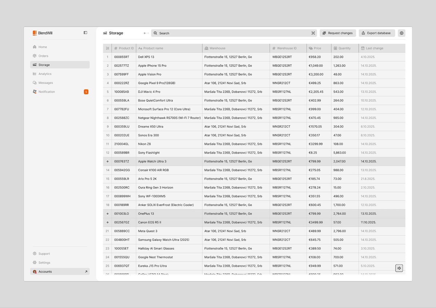
Task: Click the BlendWill logo icon
Action: pyautogui.click(x=35, y=33)
